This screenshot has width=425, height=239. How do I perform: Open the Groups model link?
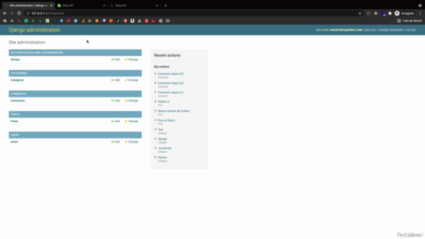pos(15,59)
